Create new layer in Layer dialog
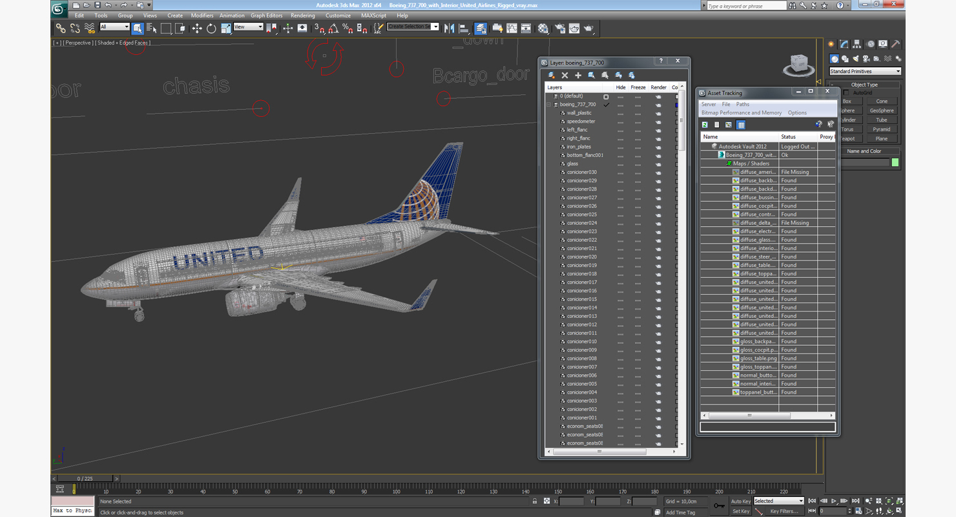The image size is (956, 517). [552, 76]
